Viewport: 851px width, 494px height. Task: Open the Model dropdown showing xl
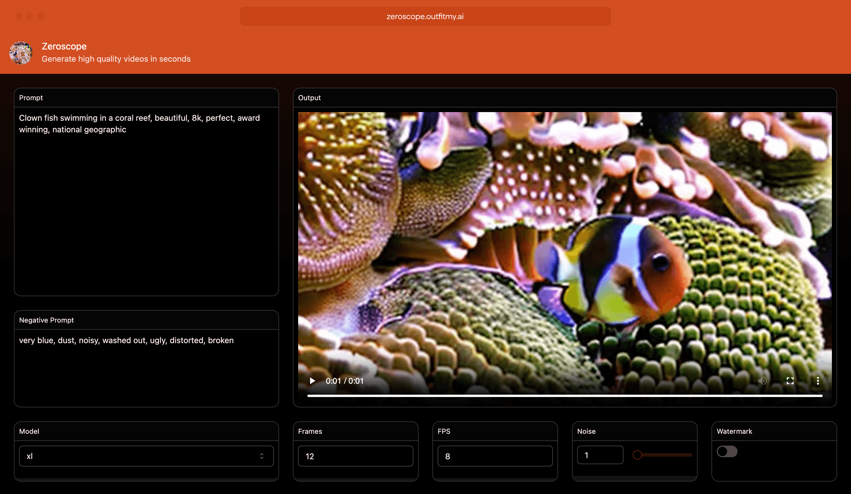146,456
